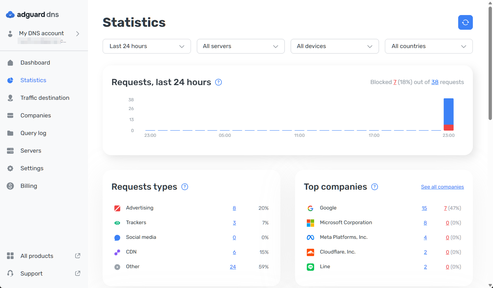Screen dimensions: 493x288
Task: Click the total 38 requests link
Action: point(435,82)
